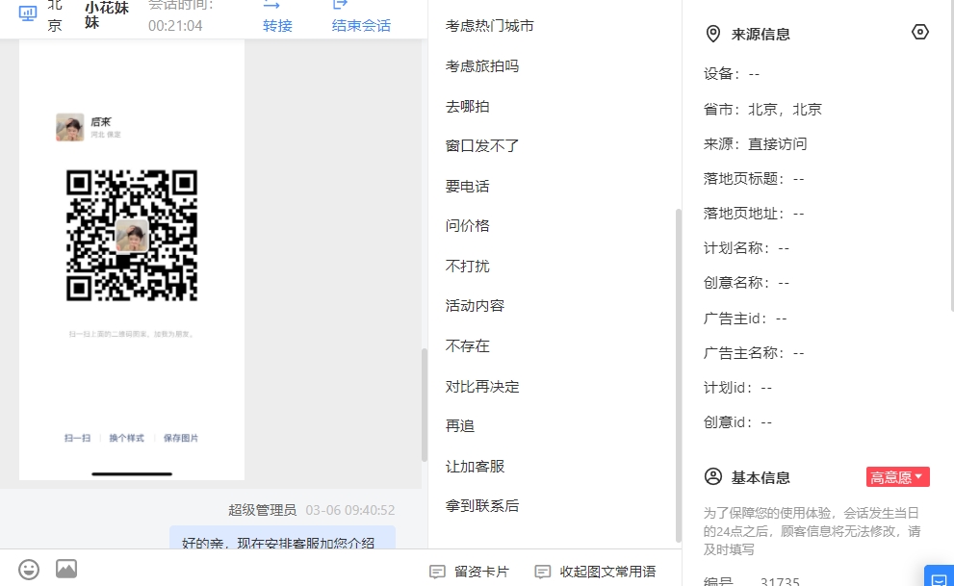Click the 好的亲 message bubble
This screenshot has height=586, width=954.
click(x=282, y=537)
